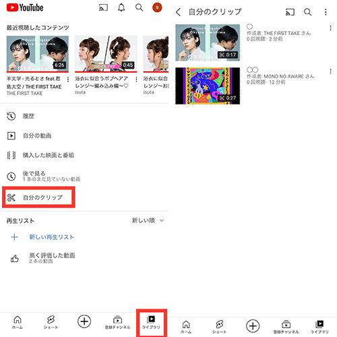Tap the notification bell icon
Image resolution: width=337 pixels, height=337 pixels.
point(121,7)
